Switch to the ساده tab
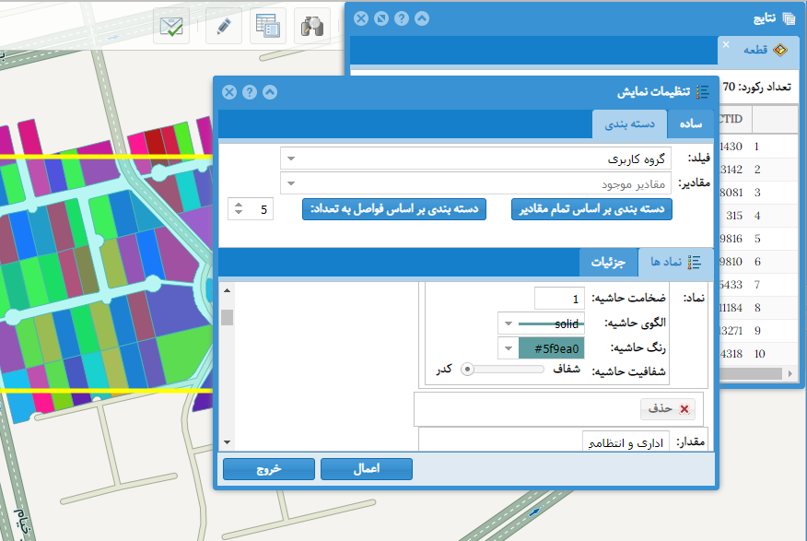The width and height of the screenshot is (807, 541). click(691, 123)
